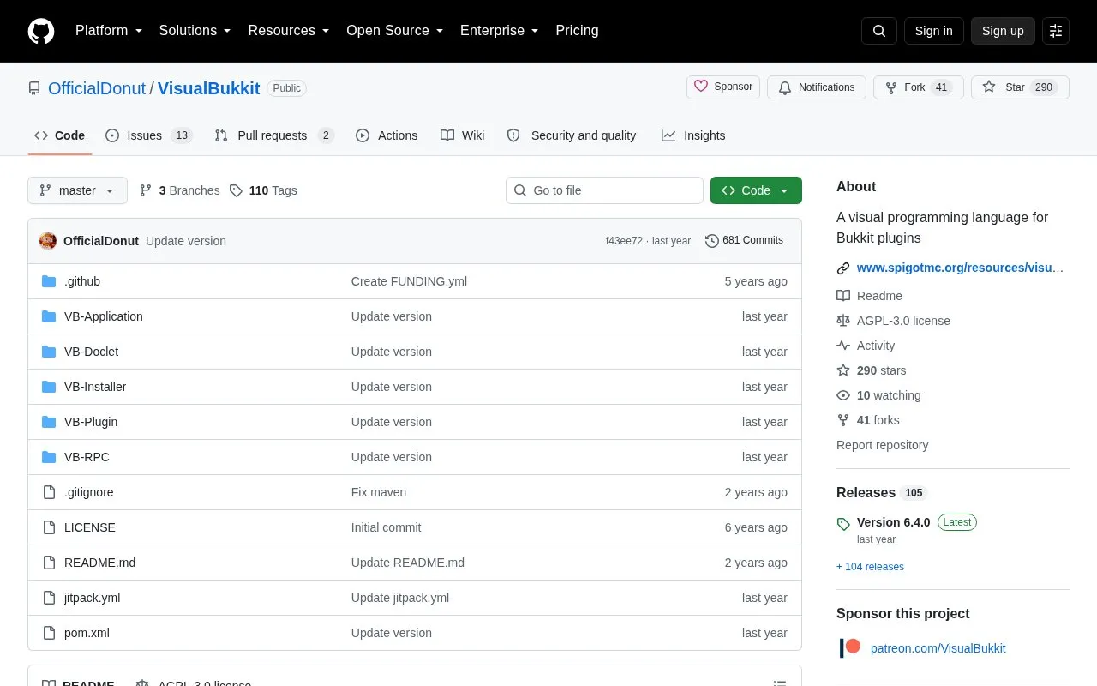This screenshot has height=686, width=1097.
Task: Open the Wiki tab
Action: pyautogui.click(x=463, y=135)
